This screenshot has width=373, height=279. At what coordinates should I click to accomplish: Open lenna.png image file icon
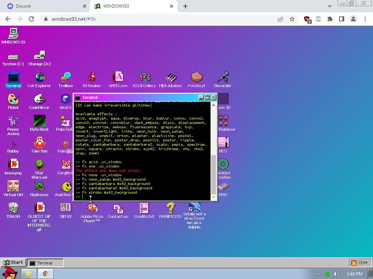click(x=13, y=167)
